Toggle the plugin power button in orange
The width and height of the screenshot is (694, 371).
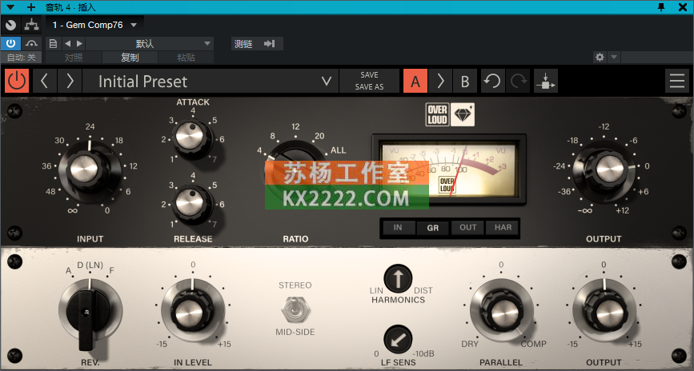point(17,81)
